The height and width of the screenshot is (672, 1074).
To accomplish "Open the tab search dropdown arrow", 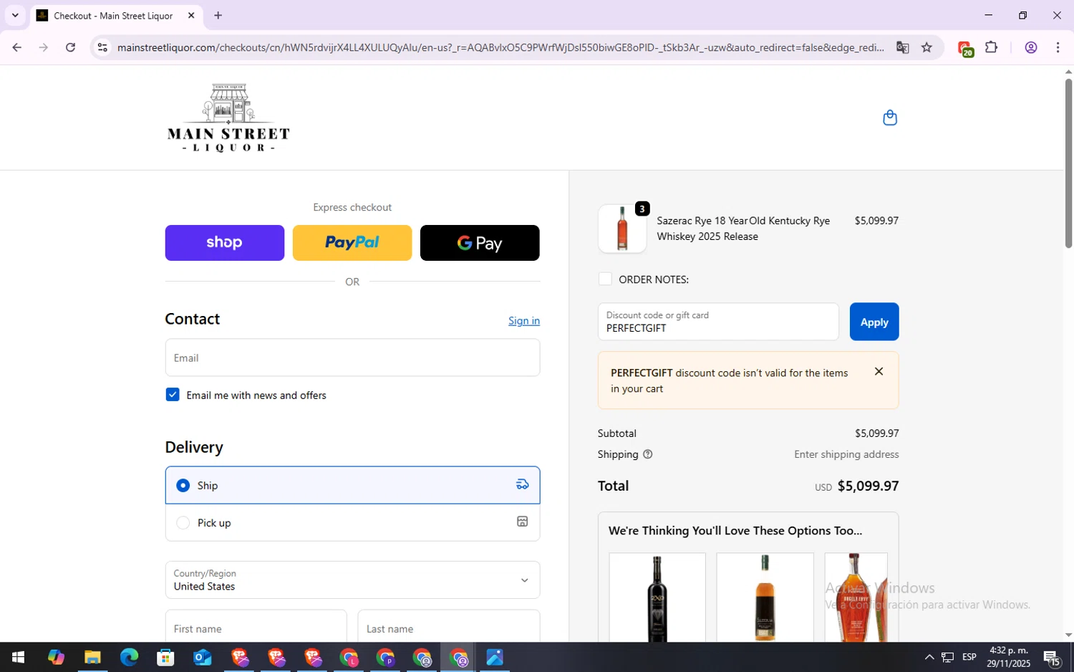I will pos(15,15).
